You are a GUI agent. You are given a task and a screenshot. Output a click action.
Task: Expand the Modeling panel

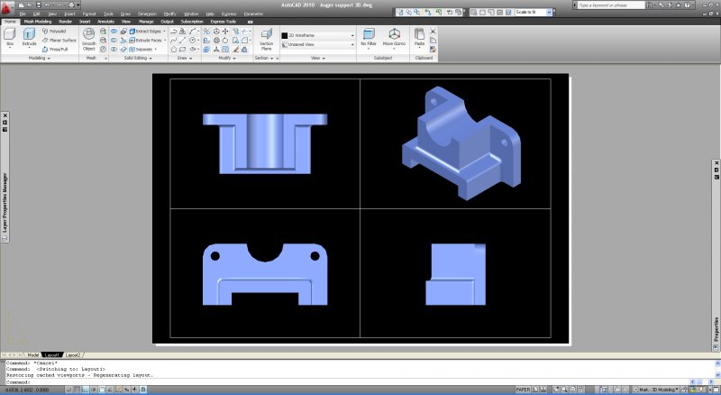[x=39, y=58]
